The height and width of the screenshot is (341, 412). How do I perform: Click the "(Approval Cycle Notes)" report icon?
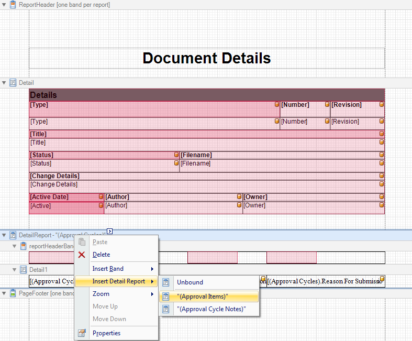(x=166, y=309)
